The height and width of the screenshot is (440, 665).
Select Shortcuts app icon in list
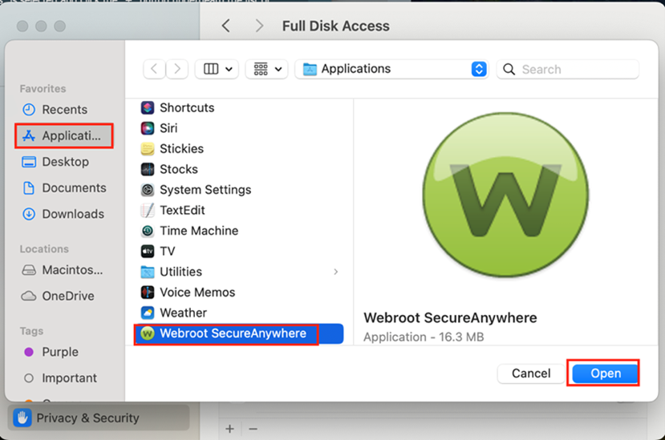tap(148, 107)
